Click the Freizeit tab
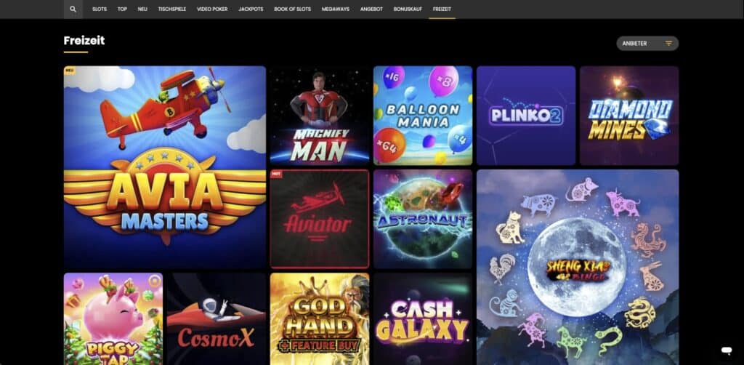744x365 pixels. tap(442, 9)
